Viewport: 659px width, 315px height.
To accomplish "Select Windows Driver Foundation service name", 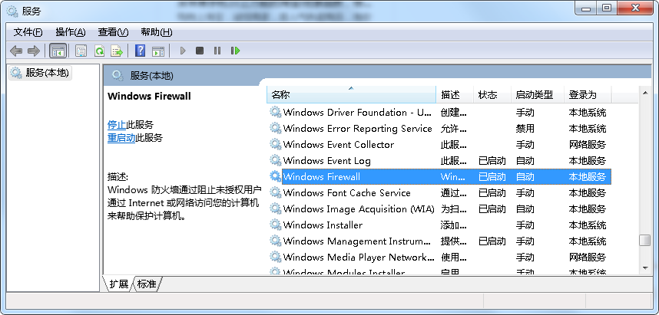I will [x=358, y=113].
